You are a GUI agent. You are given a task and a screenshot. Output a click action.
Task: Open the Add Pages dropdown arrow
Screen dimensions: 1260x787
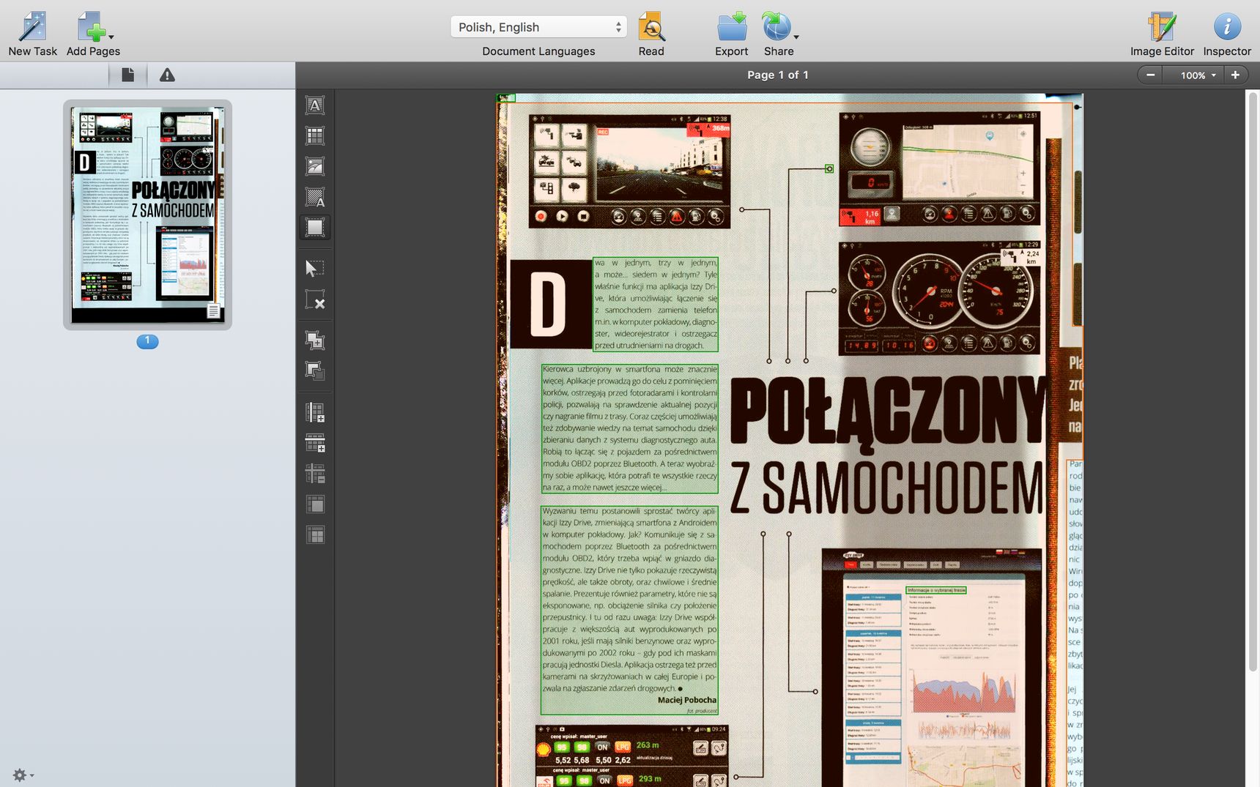click(111, 36)
